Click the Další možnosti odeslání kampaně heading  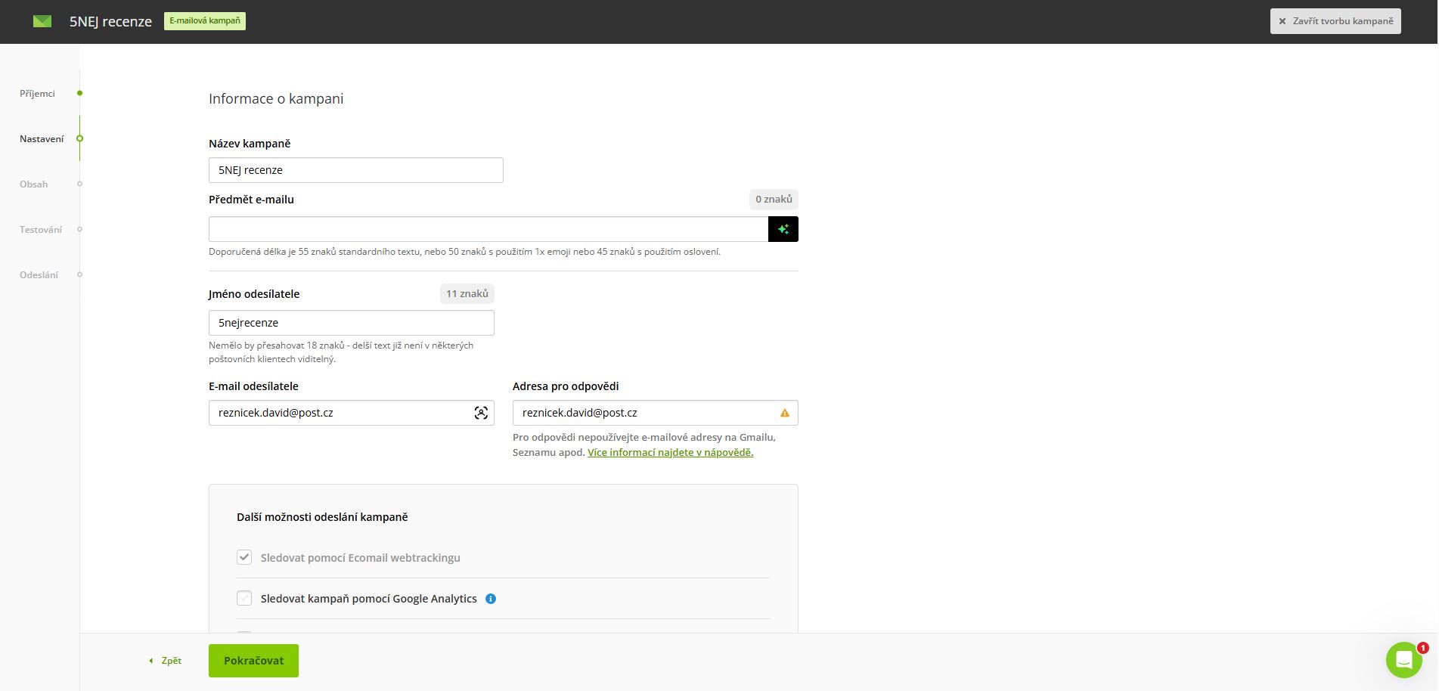point(322,517)
